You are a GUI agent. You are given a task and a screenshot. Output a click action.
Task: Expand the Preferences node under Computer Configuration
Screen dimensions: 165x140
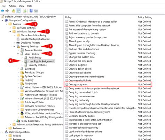click(x=6, y=128)
